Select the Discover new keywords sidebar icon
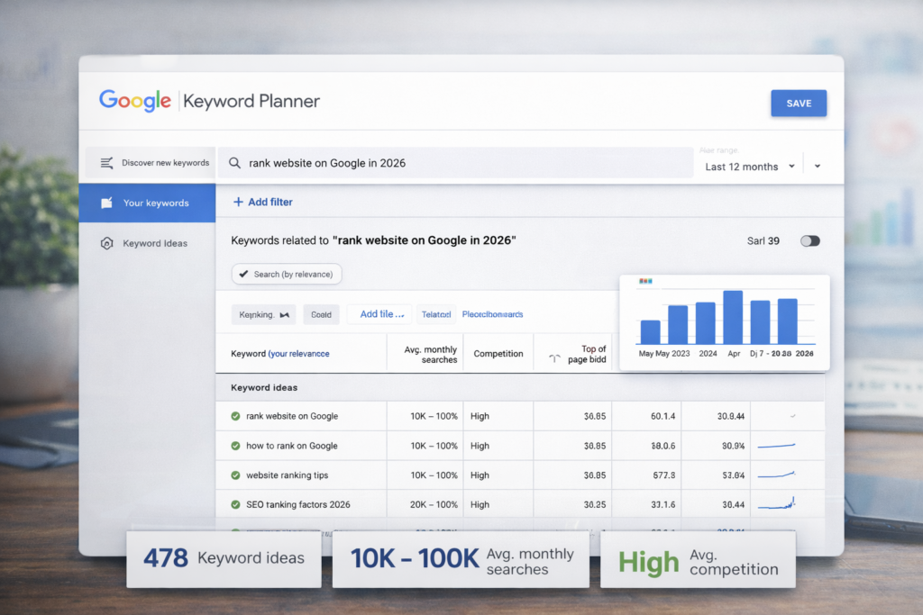The height and width of the screenshot is (615, 923). point(105,162)
